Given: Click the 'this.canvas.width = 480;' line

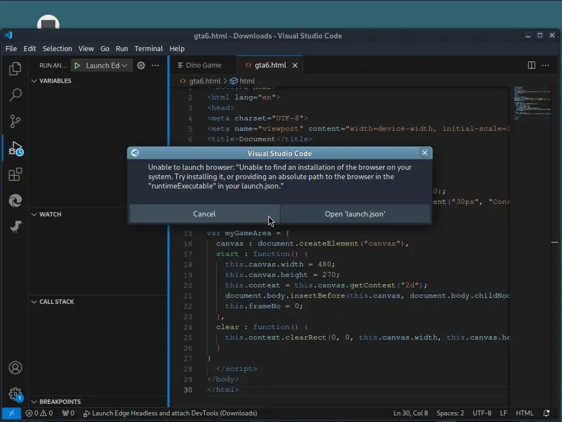Looking at the screenshot, I should [280, 264].
